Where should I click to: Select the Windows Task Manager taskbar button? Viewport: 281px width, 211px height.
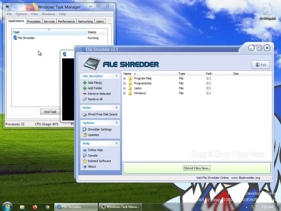click(x=120, y=207)
